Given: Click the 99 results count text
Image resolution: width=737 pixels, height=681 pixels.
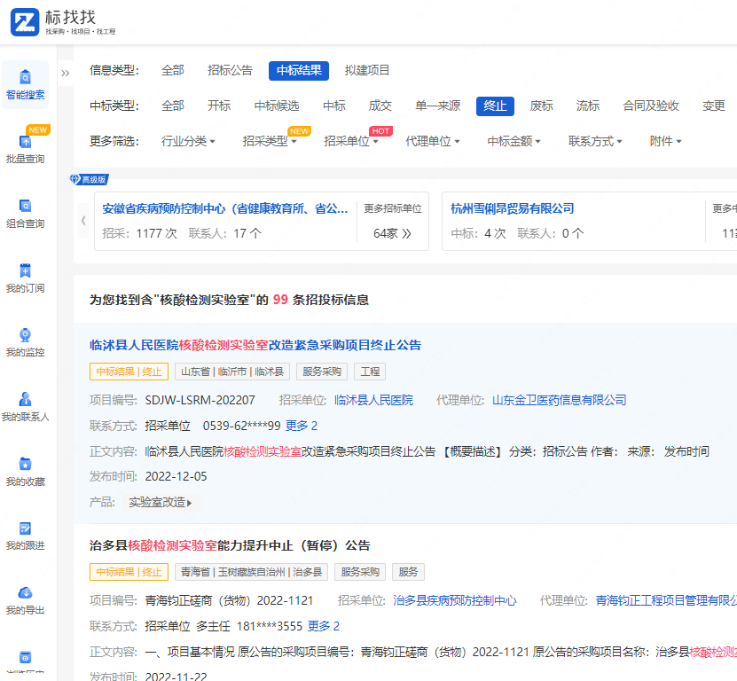Looking at the screenshot, I should (280, 300).
